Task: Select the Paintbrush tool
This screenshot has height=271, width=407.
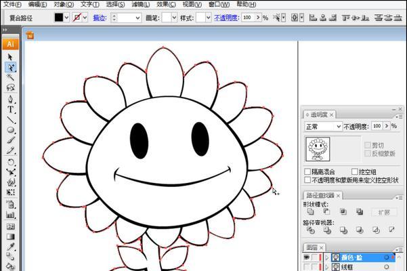Action: [10, 140]
